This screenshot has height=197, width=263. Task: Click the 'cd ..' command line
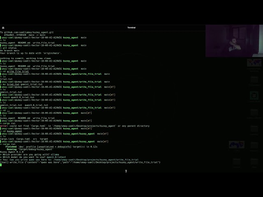[x=5, y=110]
